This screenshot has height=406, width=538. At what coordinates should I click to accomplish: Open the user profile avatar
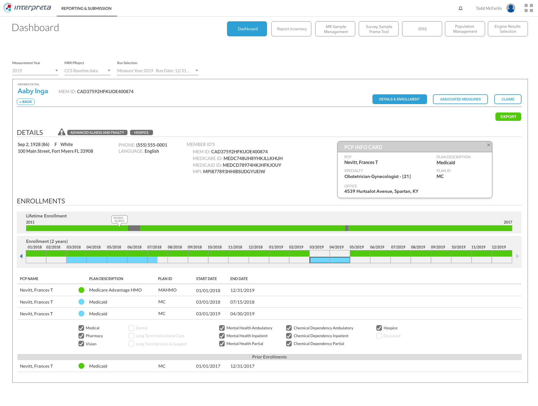click(511, 8)
